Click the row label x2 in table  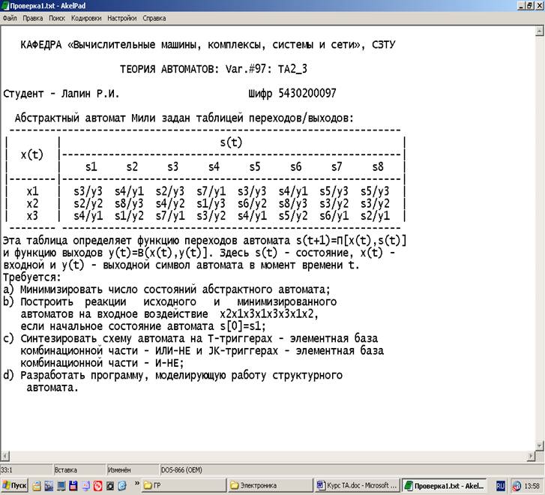[32, 203]
